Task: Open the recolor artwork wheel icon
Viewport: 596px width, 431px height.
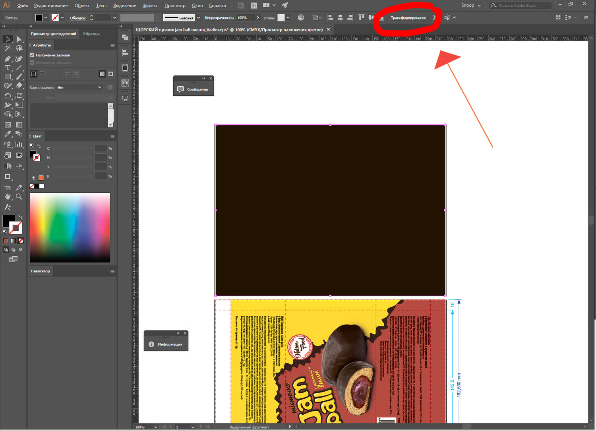Action: [x=301, y=17]
